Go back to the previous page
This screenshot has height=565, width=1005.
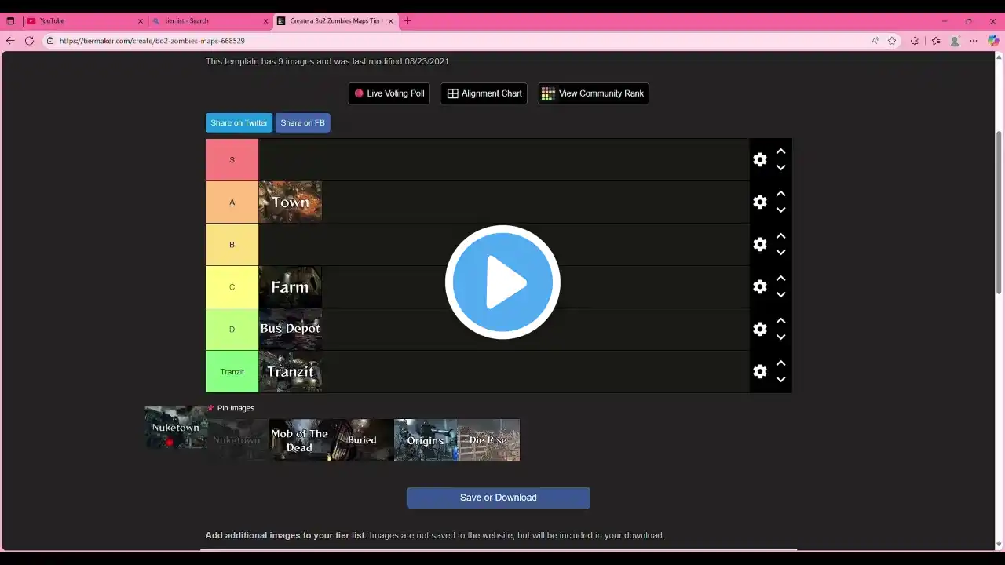10,41
